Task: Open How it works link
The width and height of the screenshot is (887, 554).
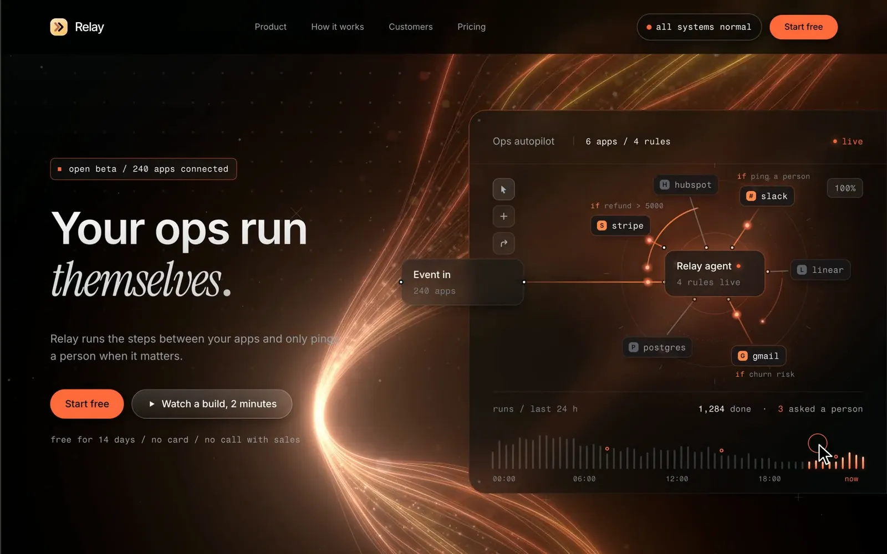Action: [338, 27]
